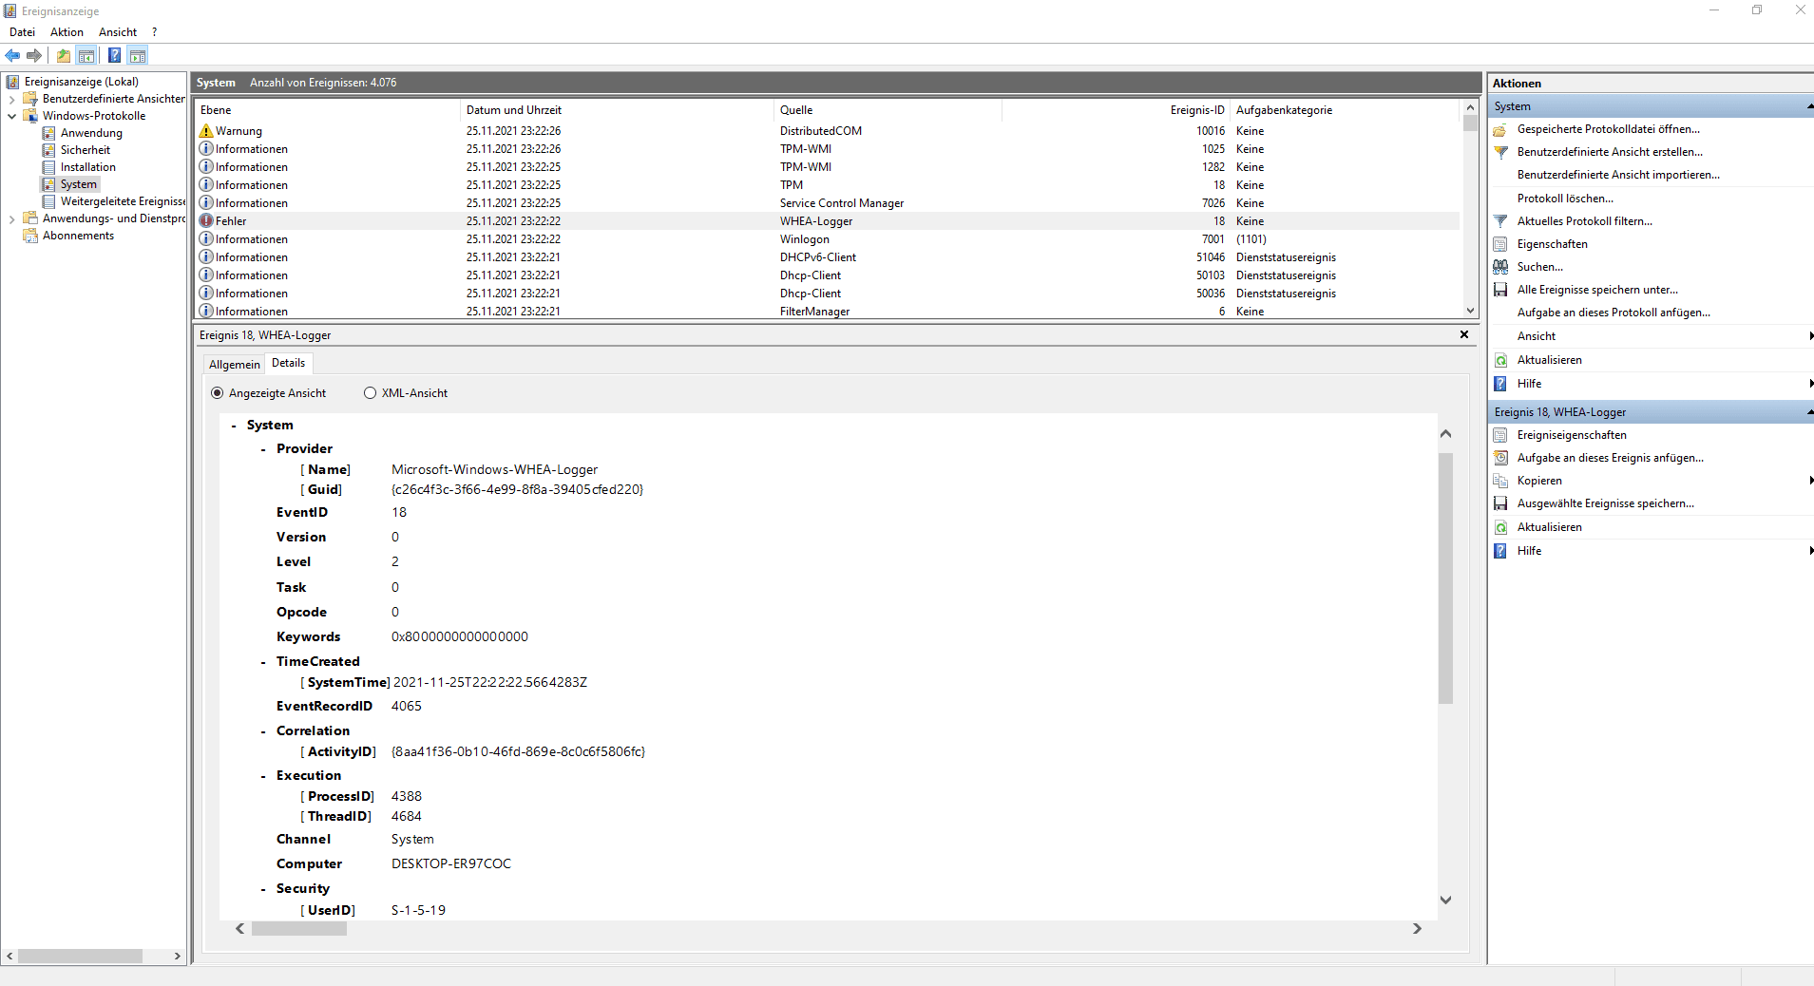The image size is (1814, 986).
Task: Open Kopieren submenu action
Action: pos(1539,481)
